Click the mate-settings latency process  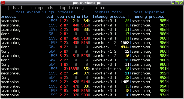[x=106, y=69]
